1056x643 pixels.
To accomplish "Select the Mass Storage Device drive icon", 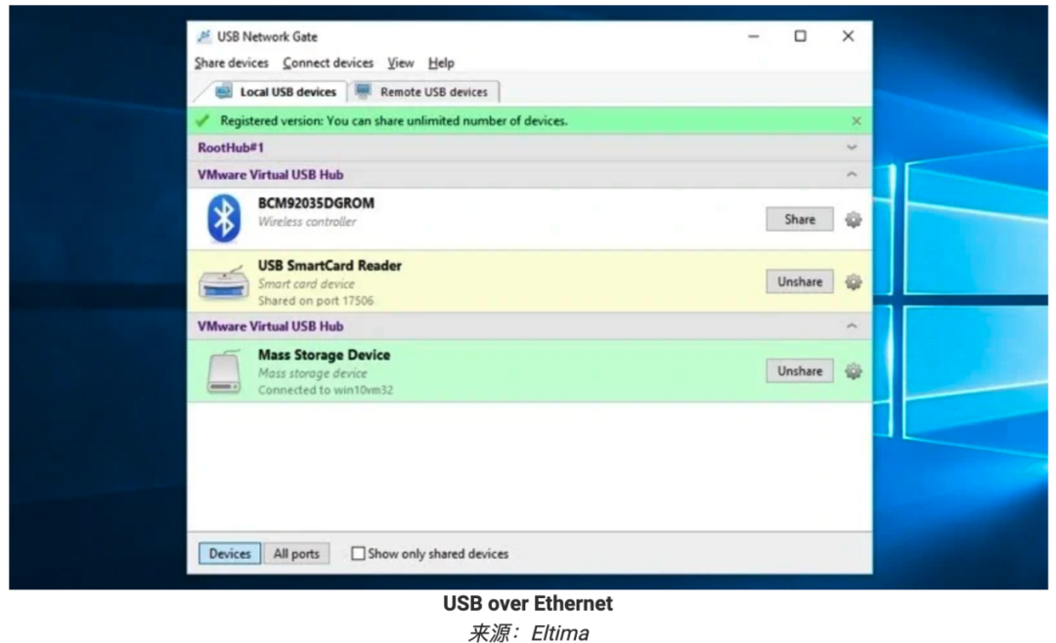I will coord(224,371).
